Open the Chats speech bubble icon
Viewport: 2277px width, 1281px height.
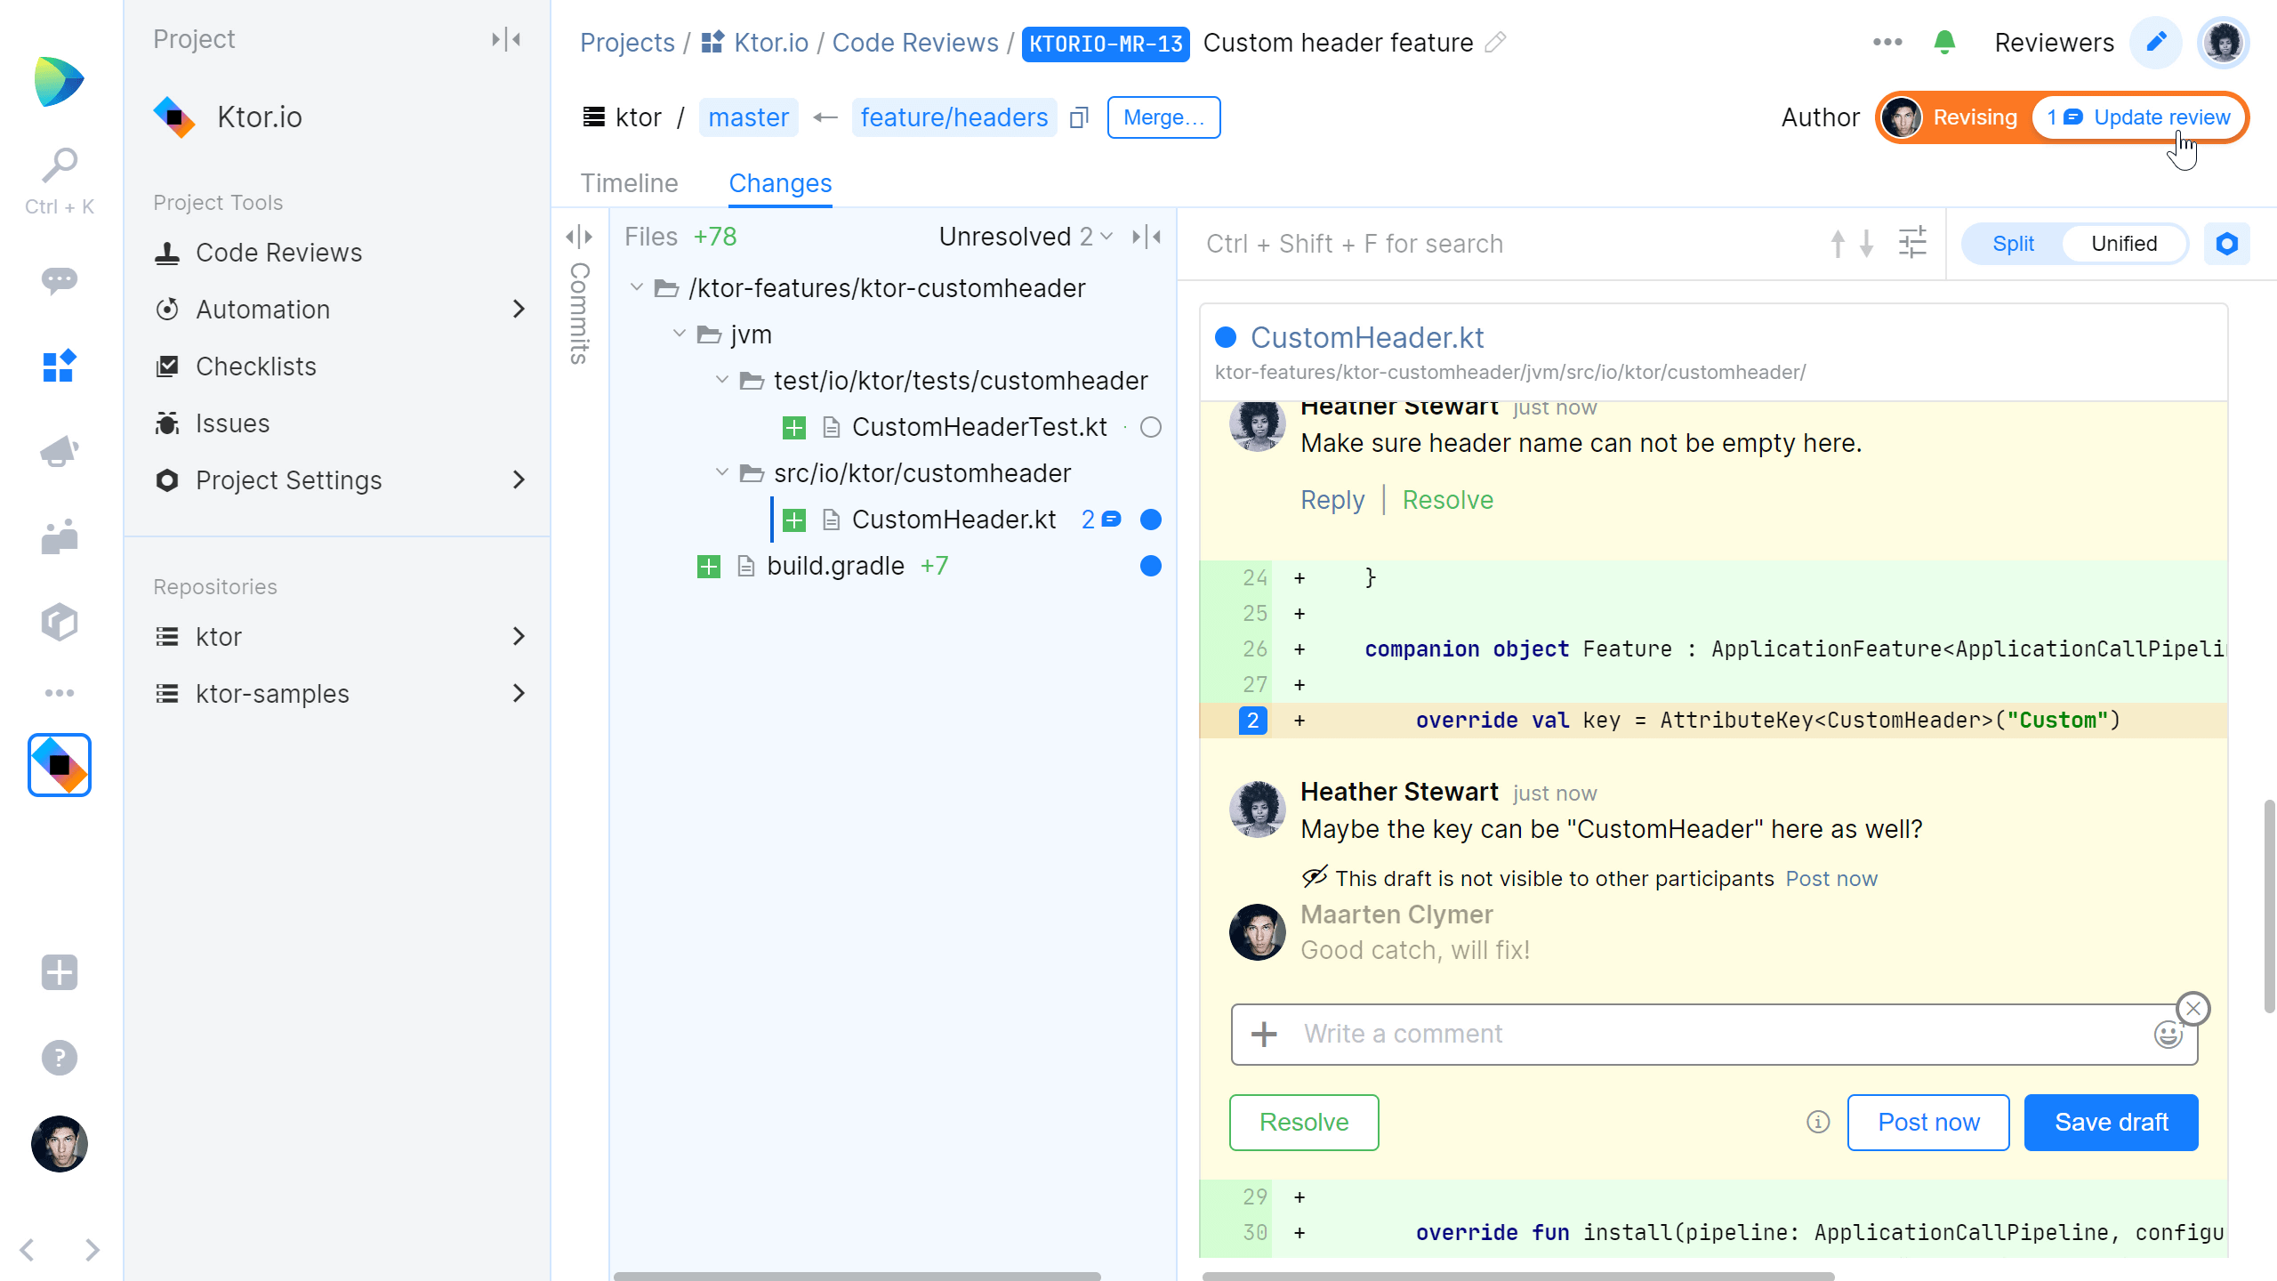60,281
